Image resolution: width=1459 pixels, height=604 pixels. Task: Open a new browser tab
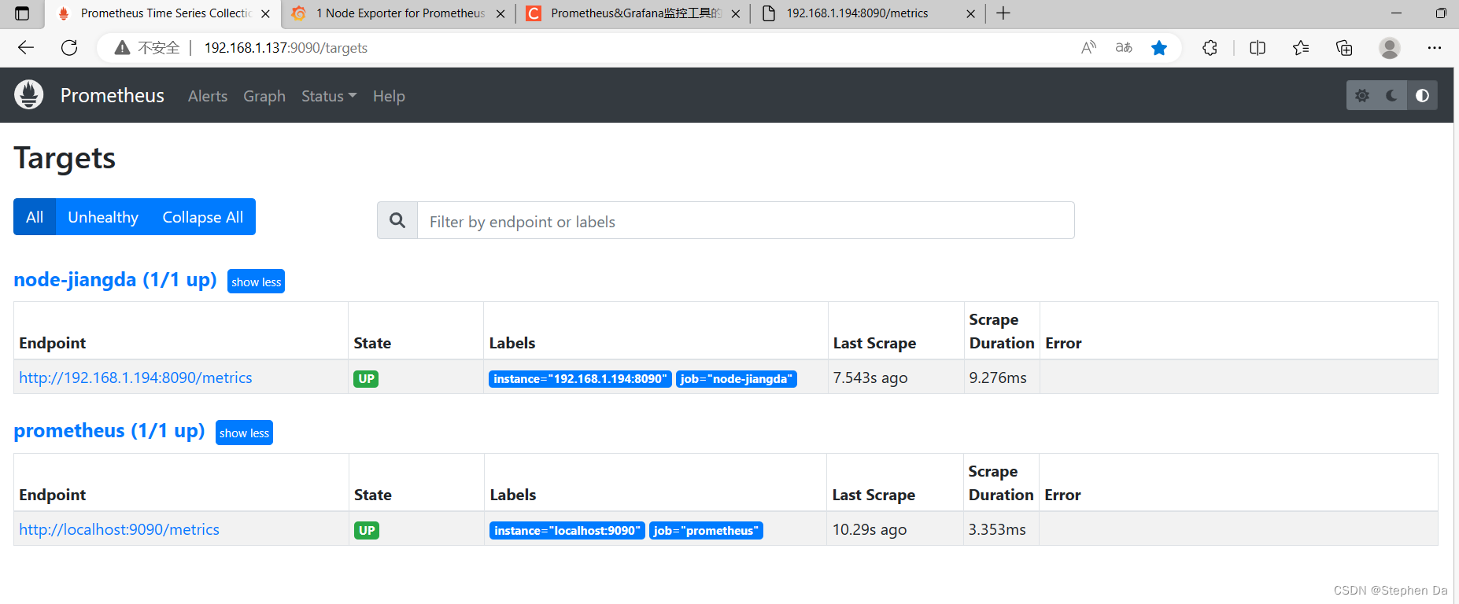[x=1003, y=13]
